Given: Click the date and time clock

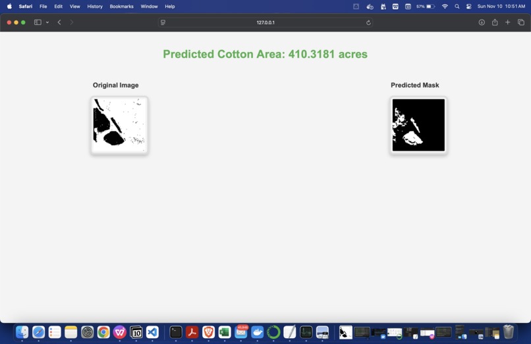Looking at the screenshot, I should tap(501, 7).
